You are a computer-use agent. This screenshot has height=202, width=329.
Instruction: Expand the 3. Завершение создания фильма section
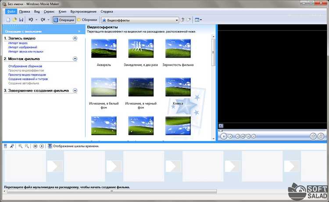[75, 91]
